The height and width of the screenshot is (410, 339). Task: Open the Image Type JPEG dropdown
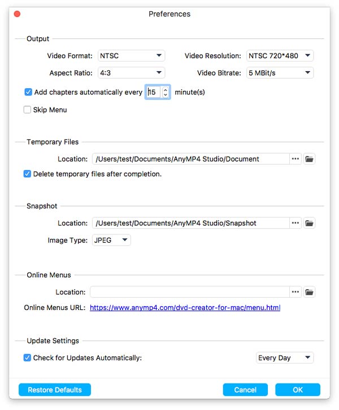[x=111, y=240]
